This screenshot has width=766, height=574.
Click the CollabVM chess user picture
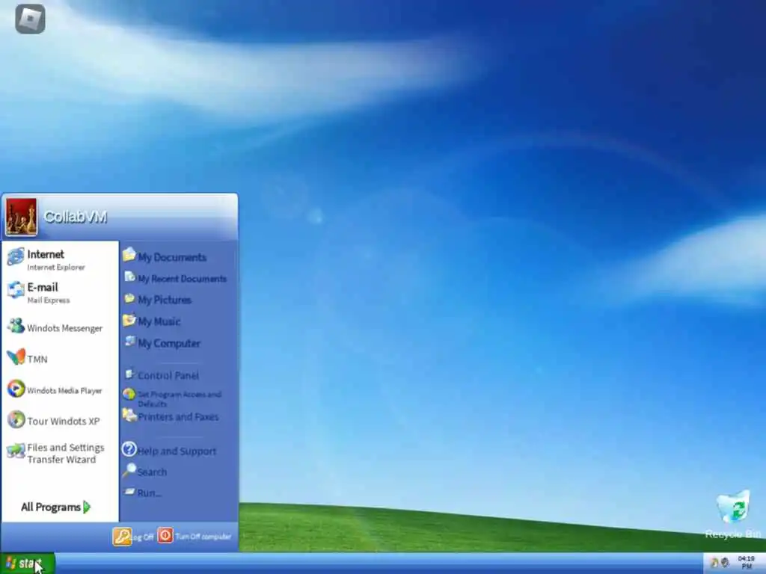21,217
